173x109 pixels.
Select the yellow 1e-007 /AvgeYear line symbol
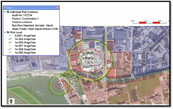pos(10,46)
